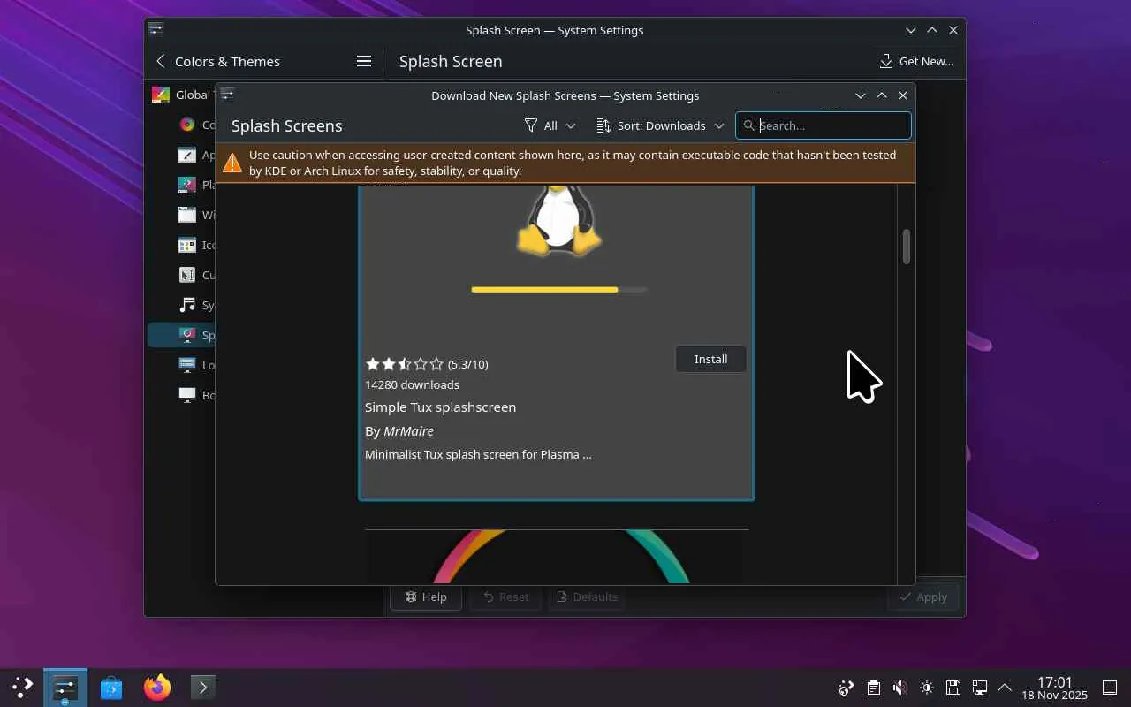Click the Splash Screens dialog heading

(x=286, y=125)
